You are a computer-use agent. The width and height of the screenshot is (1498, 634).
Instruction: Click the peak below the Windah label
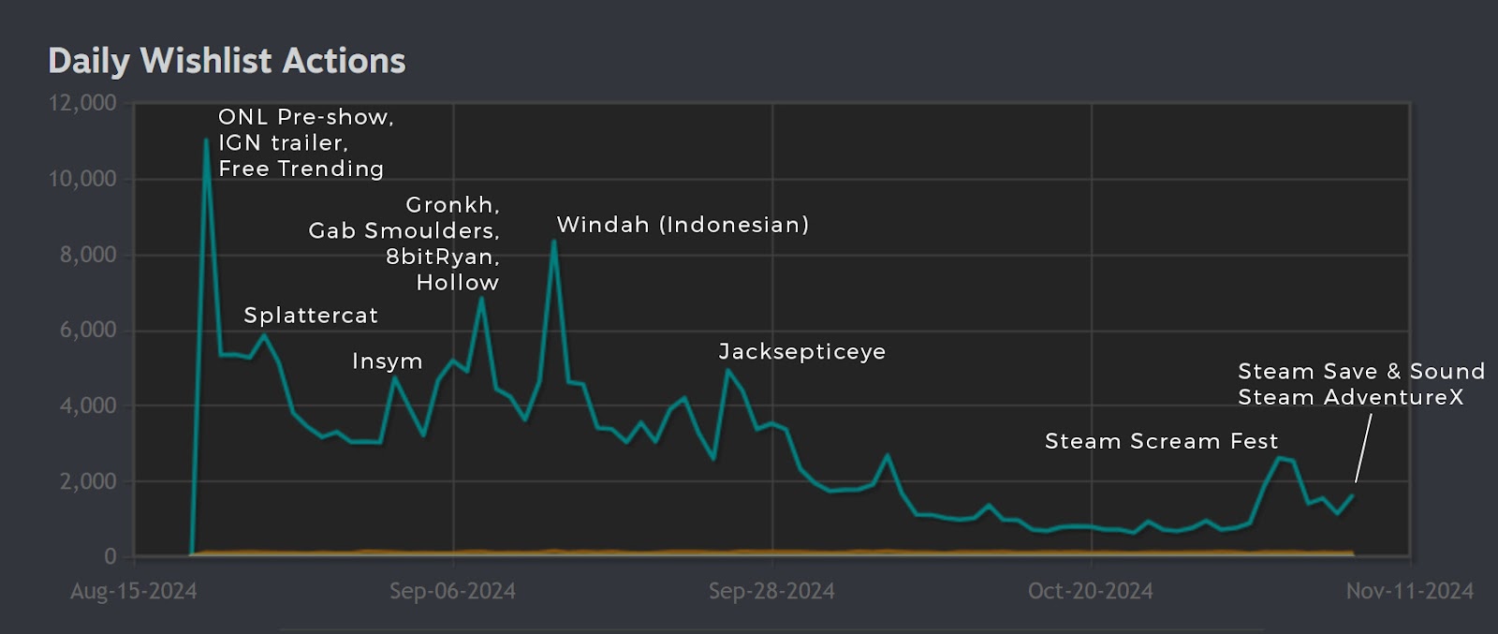pos(554,242)
